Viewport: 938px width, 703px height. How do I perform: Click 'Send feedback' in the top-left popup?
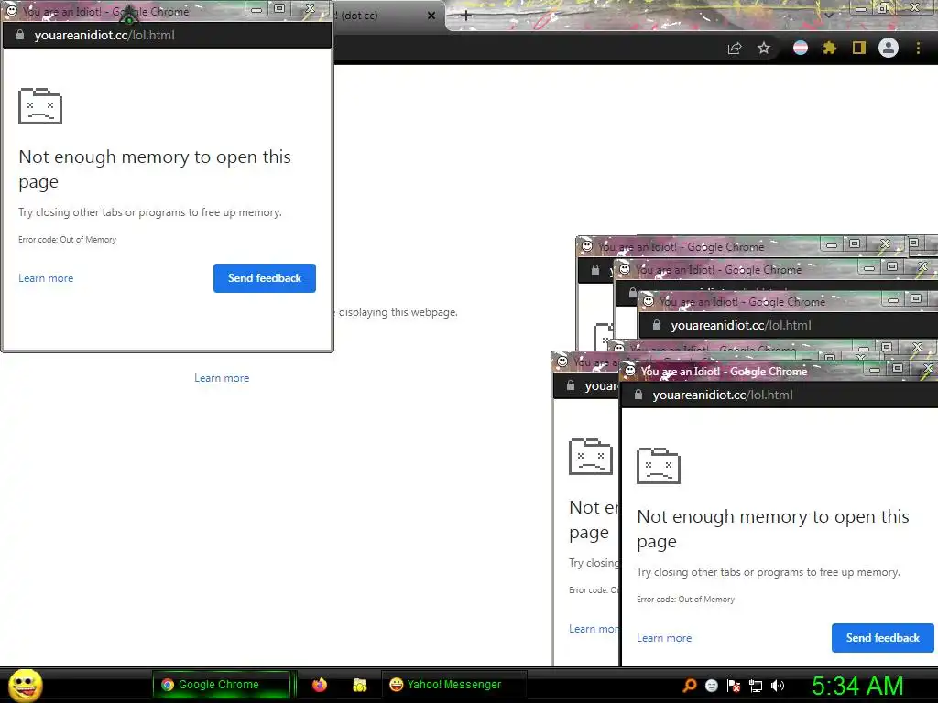tap(265, 278)
